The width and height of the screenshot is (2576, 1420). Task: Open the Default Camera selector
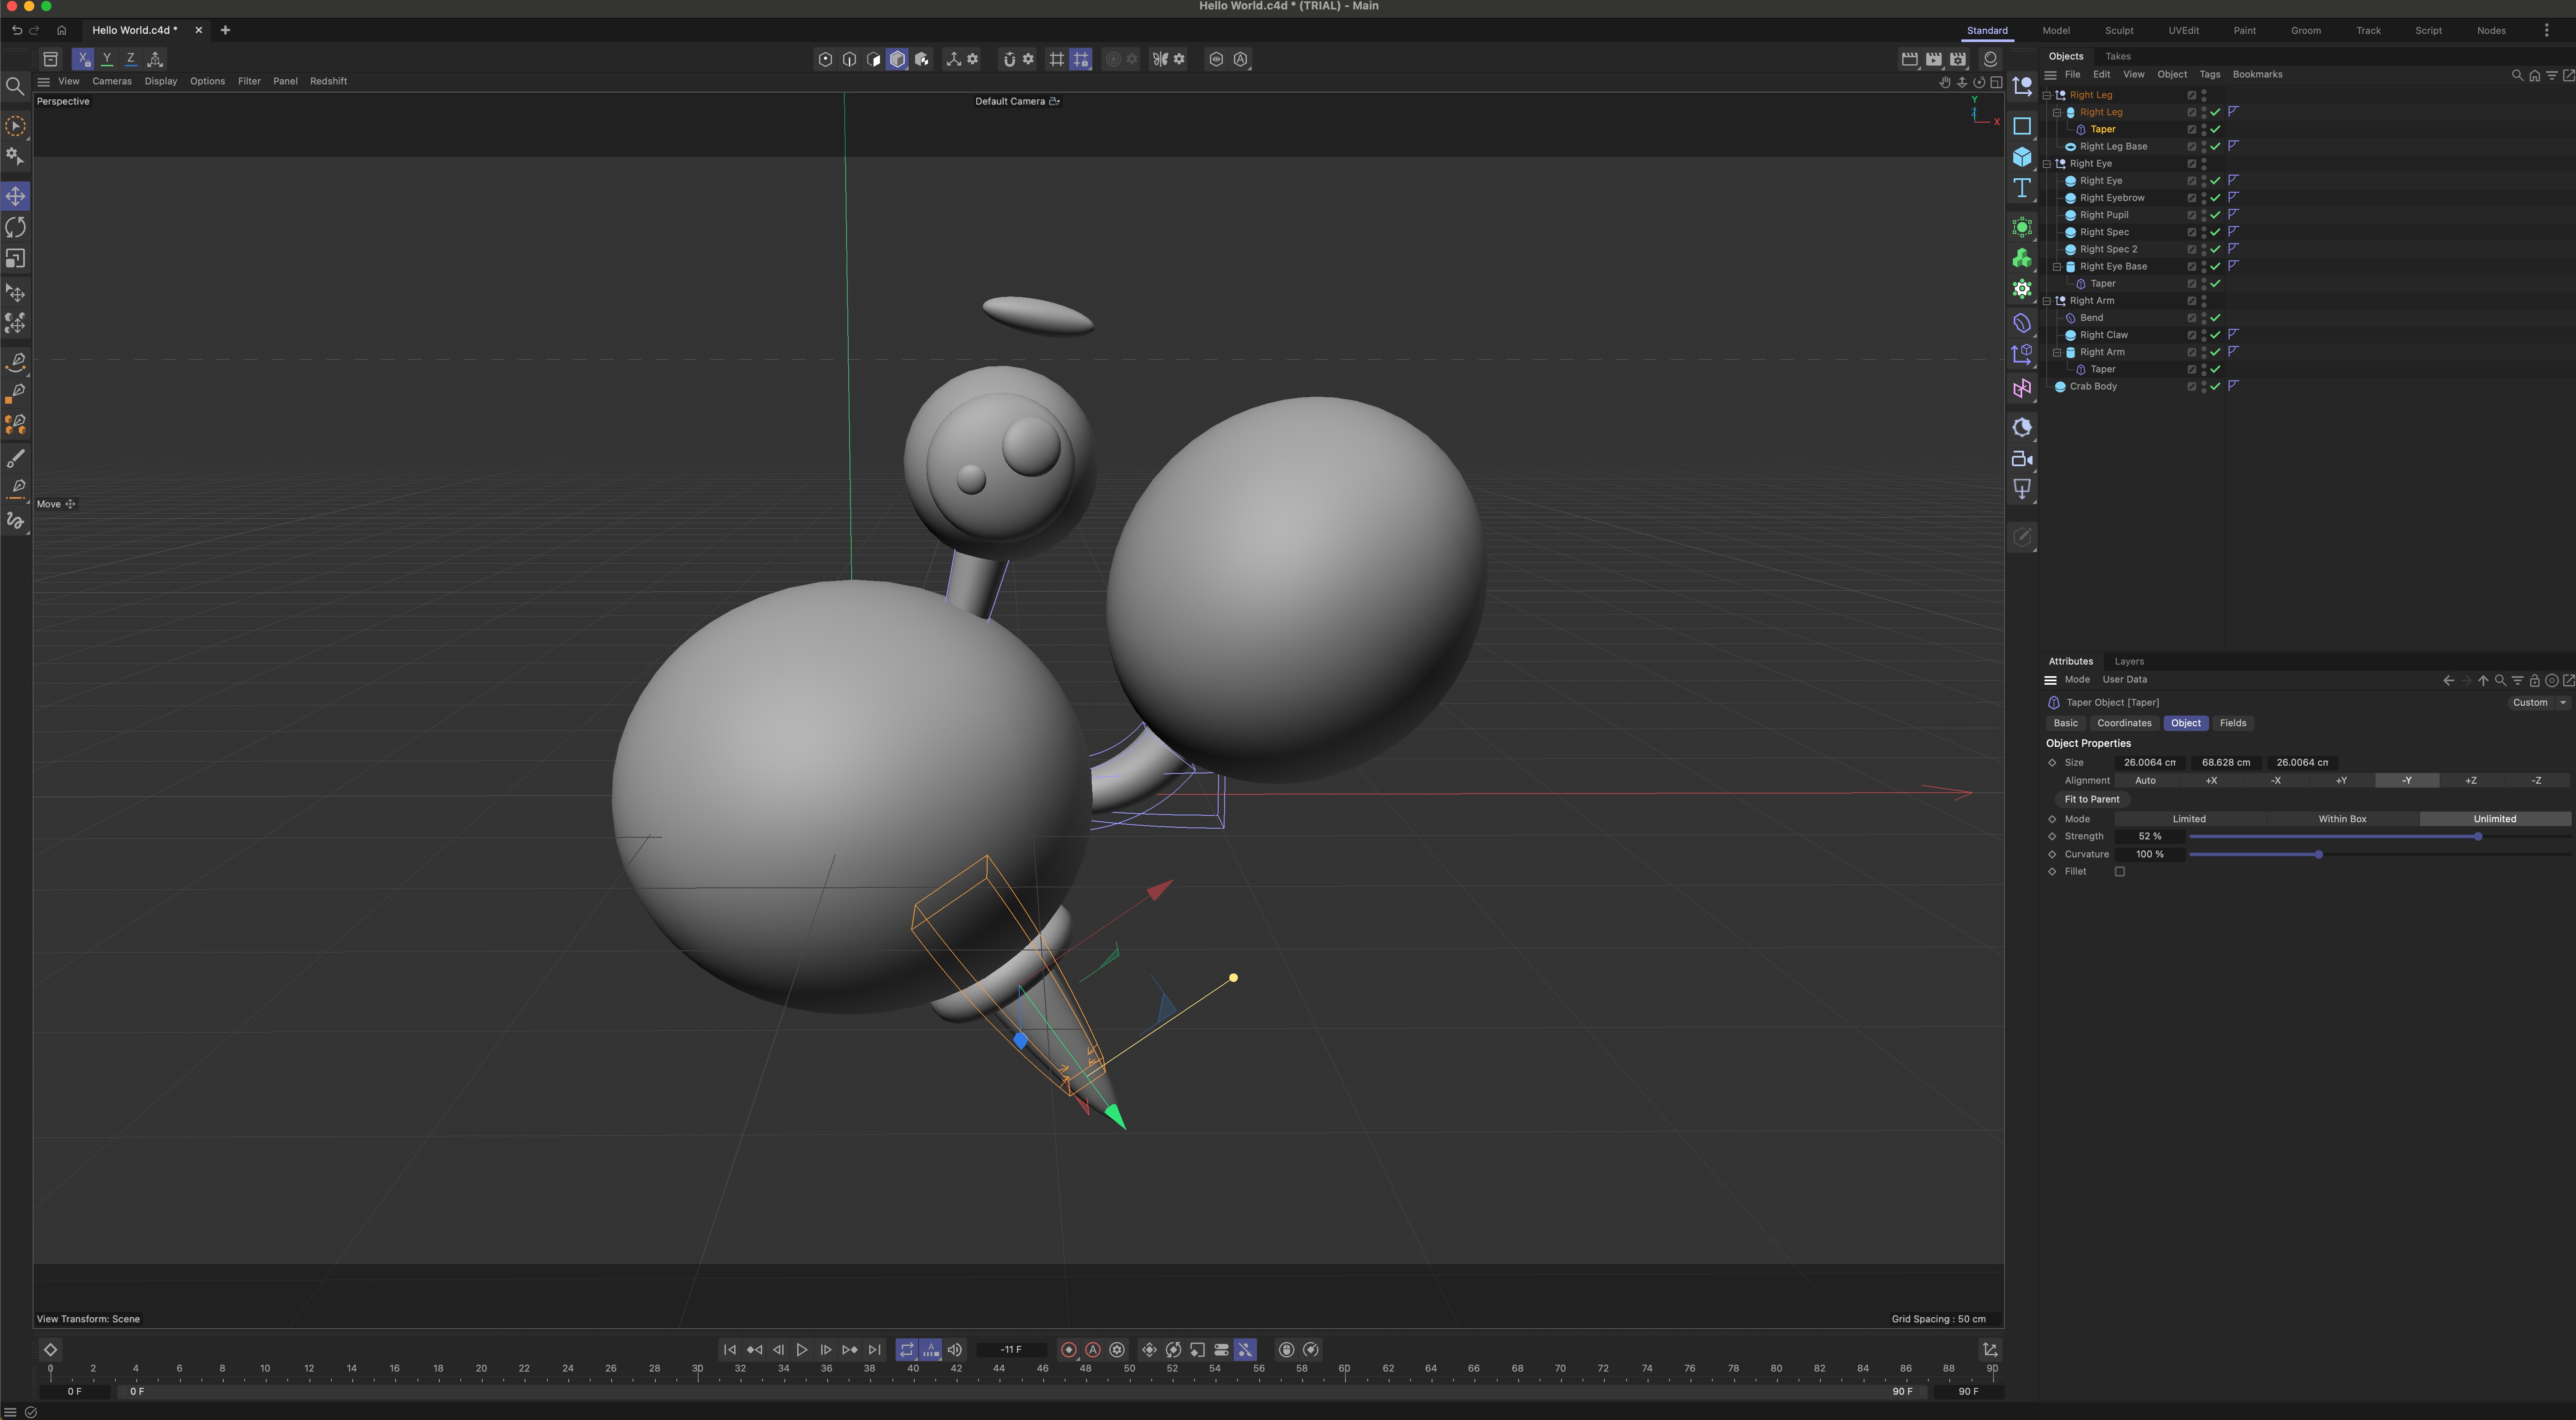point(1017,101)
